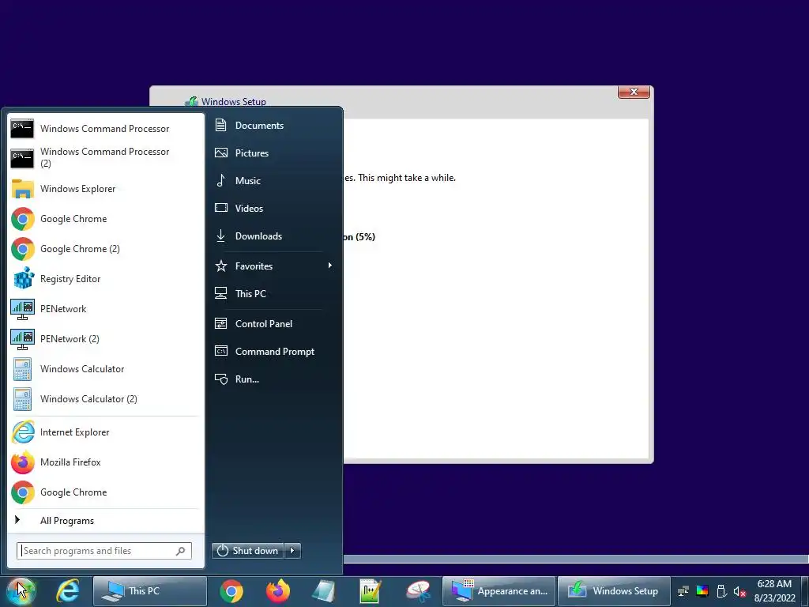Open Registry Editor
Viewport: 809px width, 607px height.
click(106, 279)
